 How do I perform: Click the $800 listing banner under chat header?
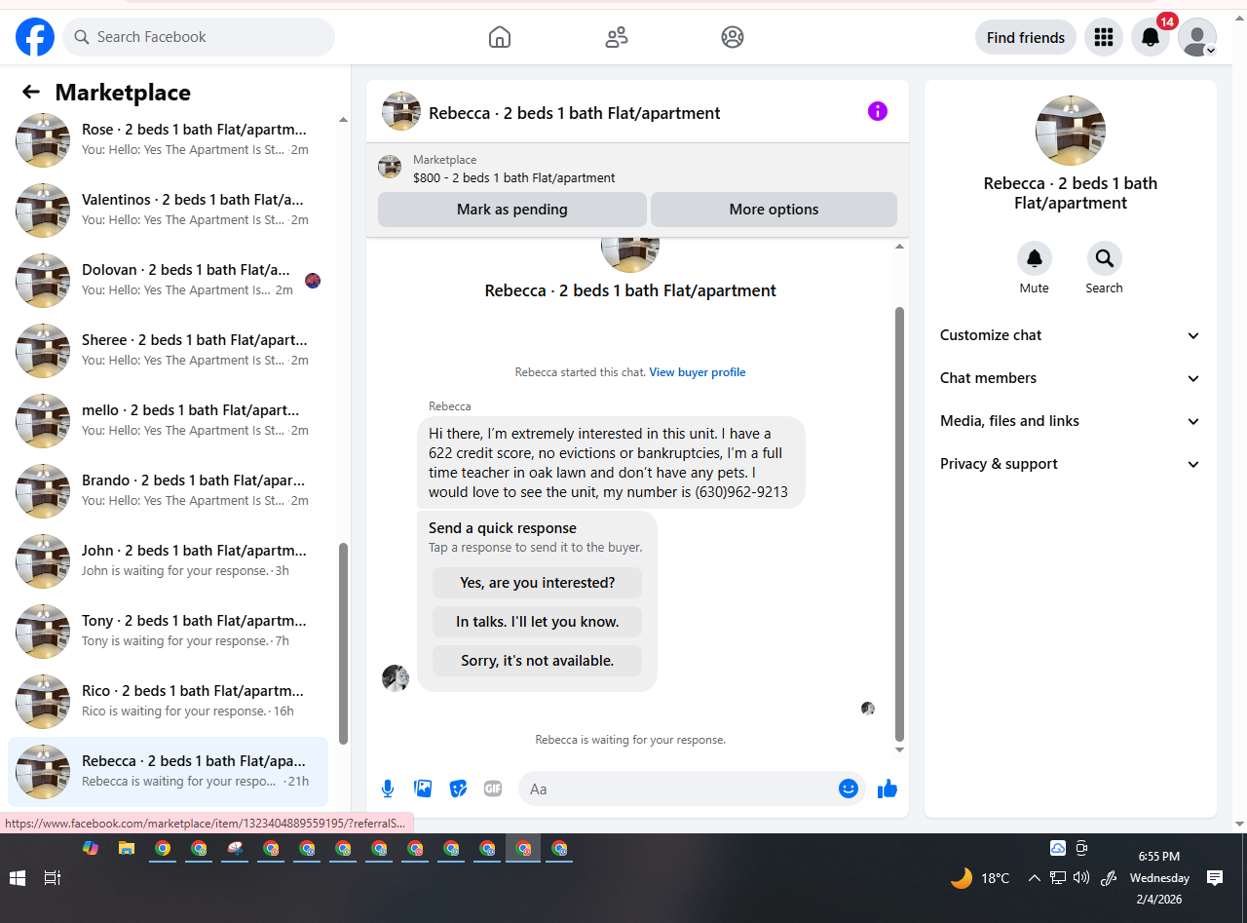click(x=637, y=168)
